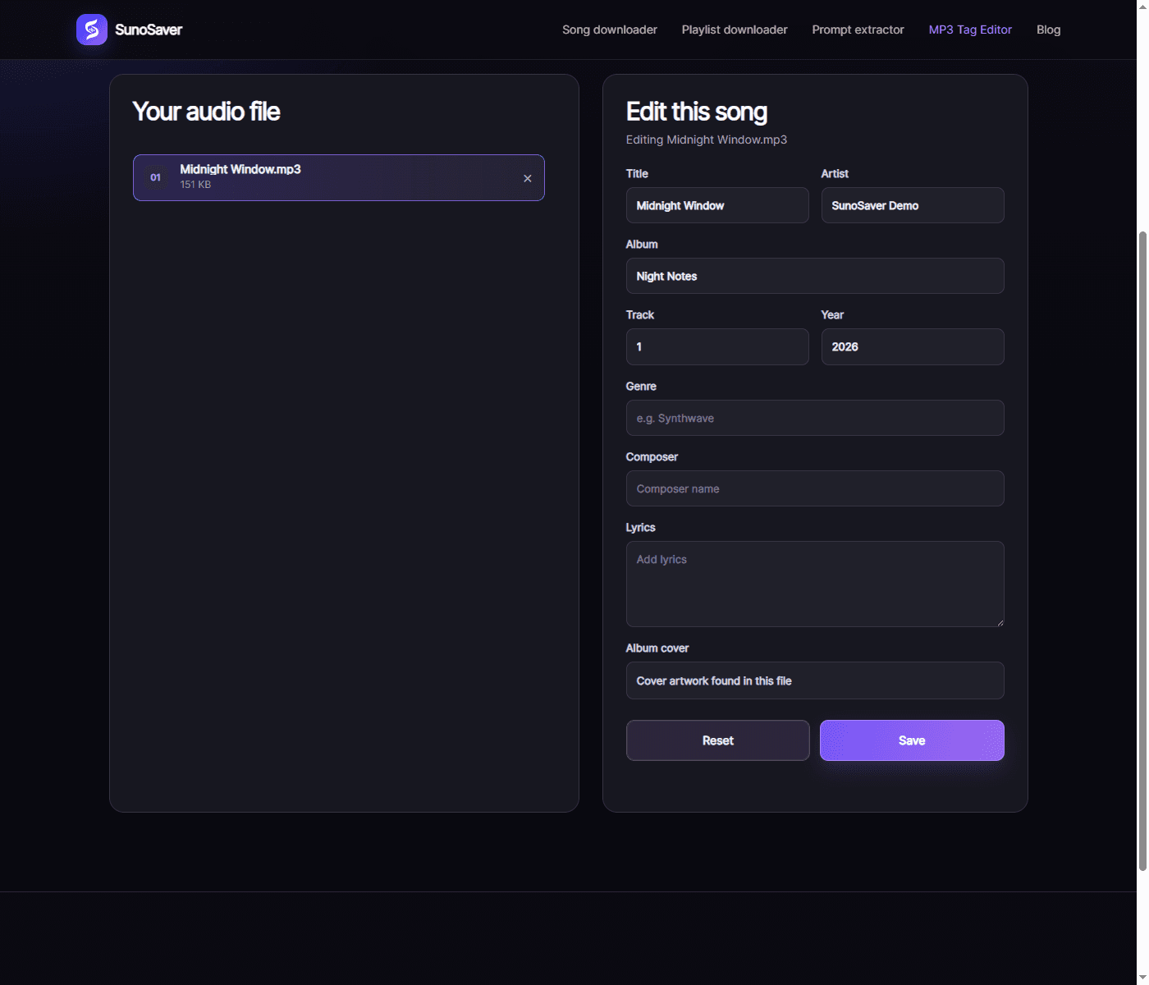
Task: Focus the Genre input field
Action: [x=815, y=418]
